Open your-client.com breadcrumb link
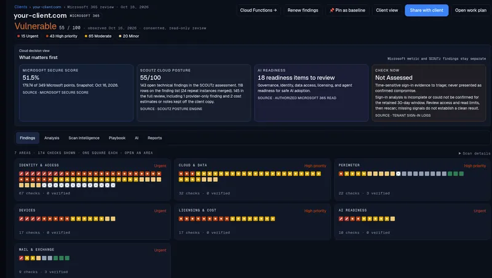492x278 pixels. click(47, 7)
